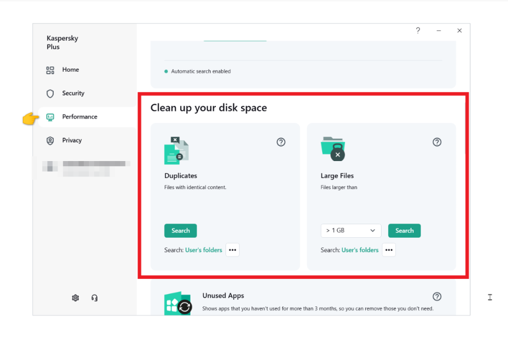Click the 'Kaspersky Plus' product name
Image resolution: width=508 pixels, height=345 pixels.
click(x=62, y=43)
